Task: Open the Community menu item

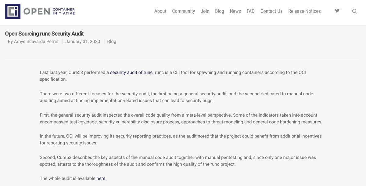Action: (x=183, y=11)
